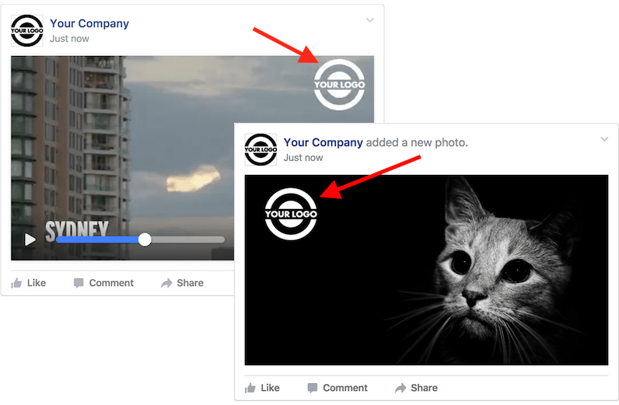Click the video progress slider knob
Viewport: 619px width, 405px height.
pyautogui.click(x=145, y=239)
